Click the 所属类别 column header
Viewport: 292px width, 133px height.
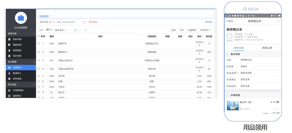(152, 37)
